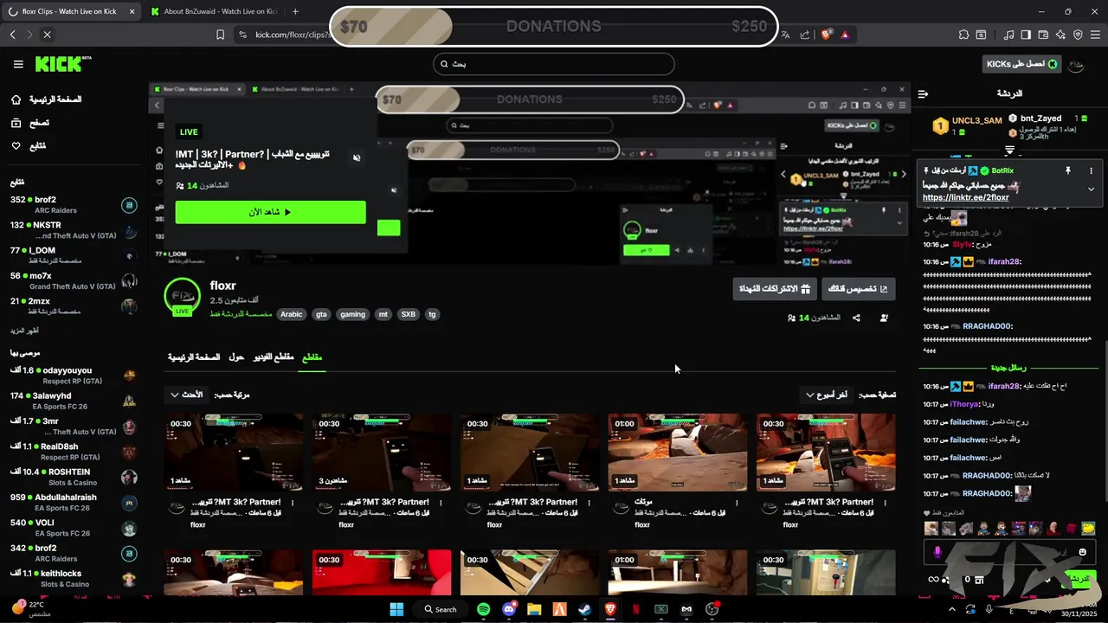Open pinned message three-dot options

pyautogui.click(x=1091, y=170)
